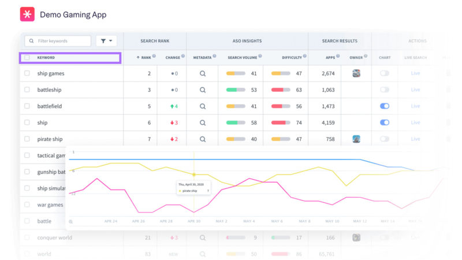Click metadata magnifier in pirate ship row
This screenshot has height=260, width=462.
click(203, 139)
